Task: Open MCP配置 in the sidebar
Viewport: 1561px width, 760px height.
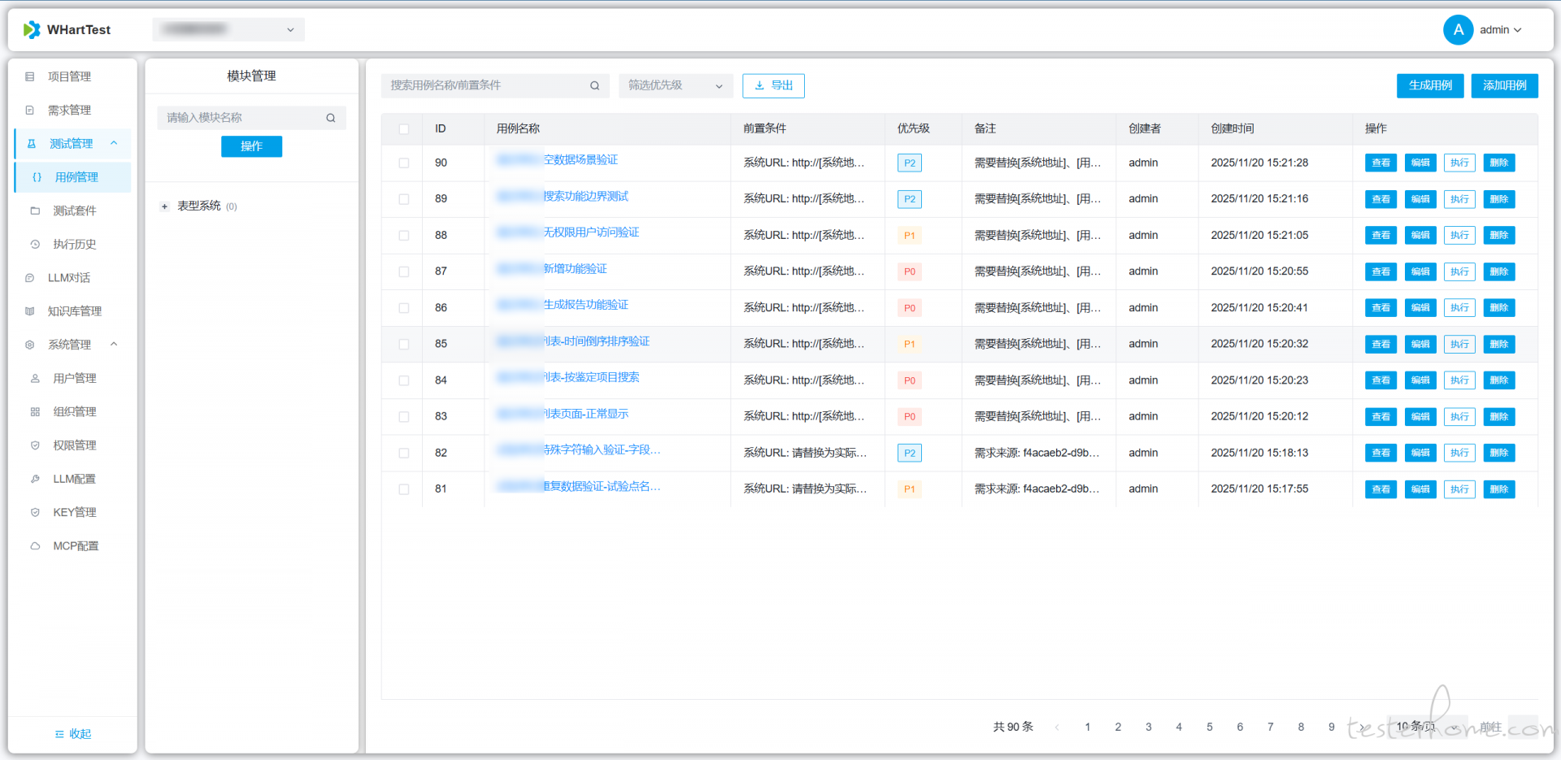Action: (x=76, y=546)
